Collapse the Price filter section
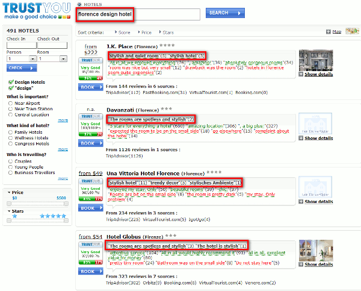The height and width of the screenshot is (291, 361). [9, 192]
